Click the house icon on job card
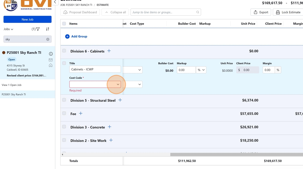The image size is (303, 169). [51, 65]
